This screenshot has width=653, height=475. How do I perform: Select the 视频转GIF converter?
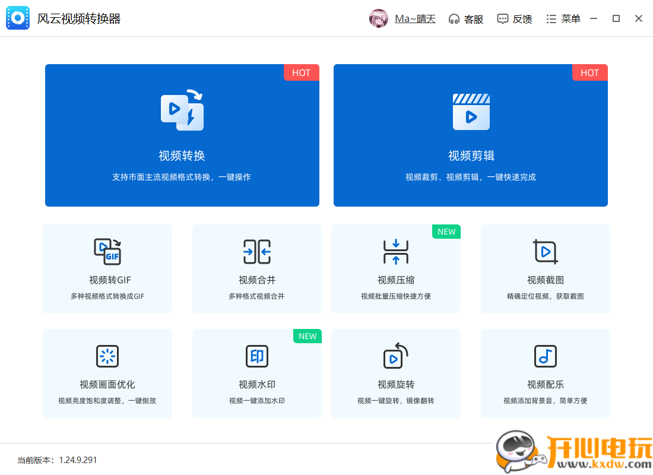point(107,268)
